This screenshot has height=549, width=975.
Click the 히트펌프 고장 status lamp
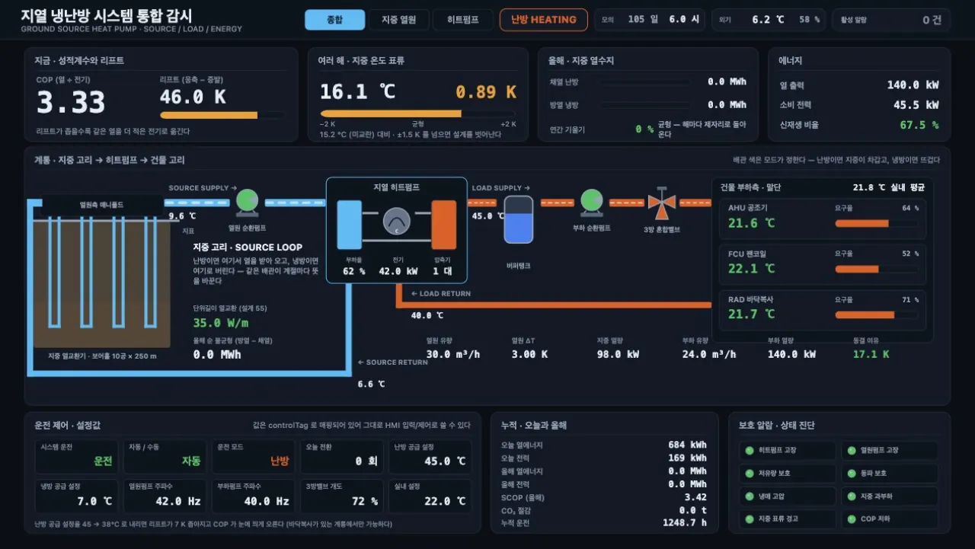750,450
